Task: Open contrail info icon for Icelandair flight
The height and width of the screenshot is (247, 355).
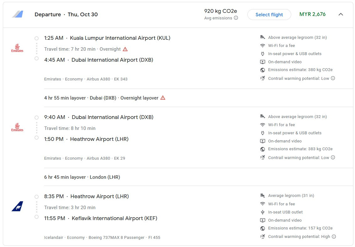Action: click(x=334, y=237)
